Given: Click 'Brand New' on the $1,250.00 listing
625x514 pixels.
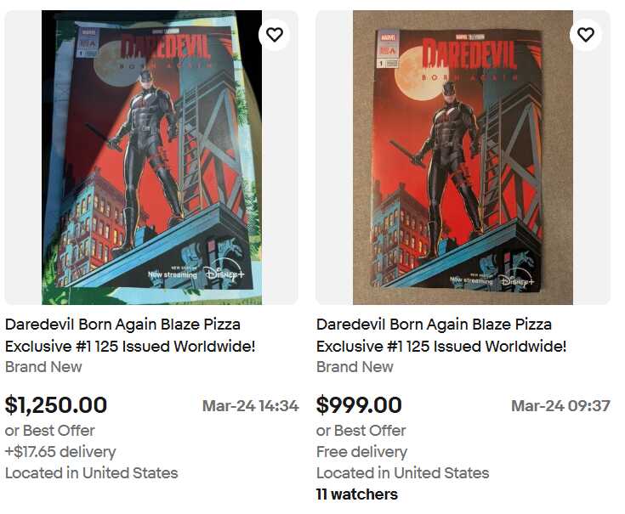Looking at the screenshot, I should (43, 367).
